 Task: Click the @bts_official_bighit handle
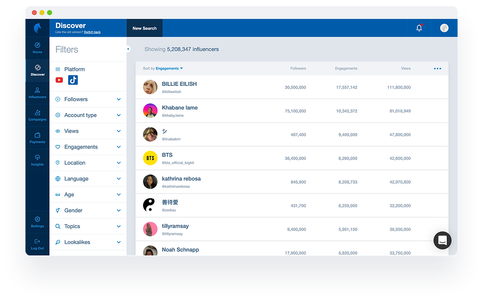pyautogui.click(x=178, y=163)
